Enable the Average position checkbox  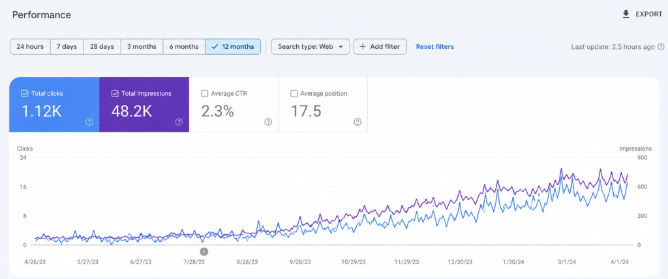[x=294, y=93]
